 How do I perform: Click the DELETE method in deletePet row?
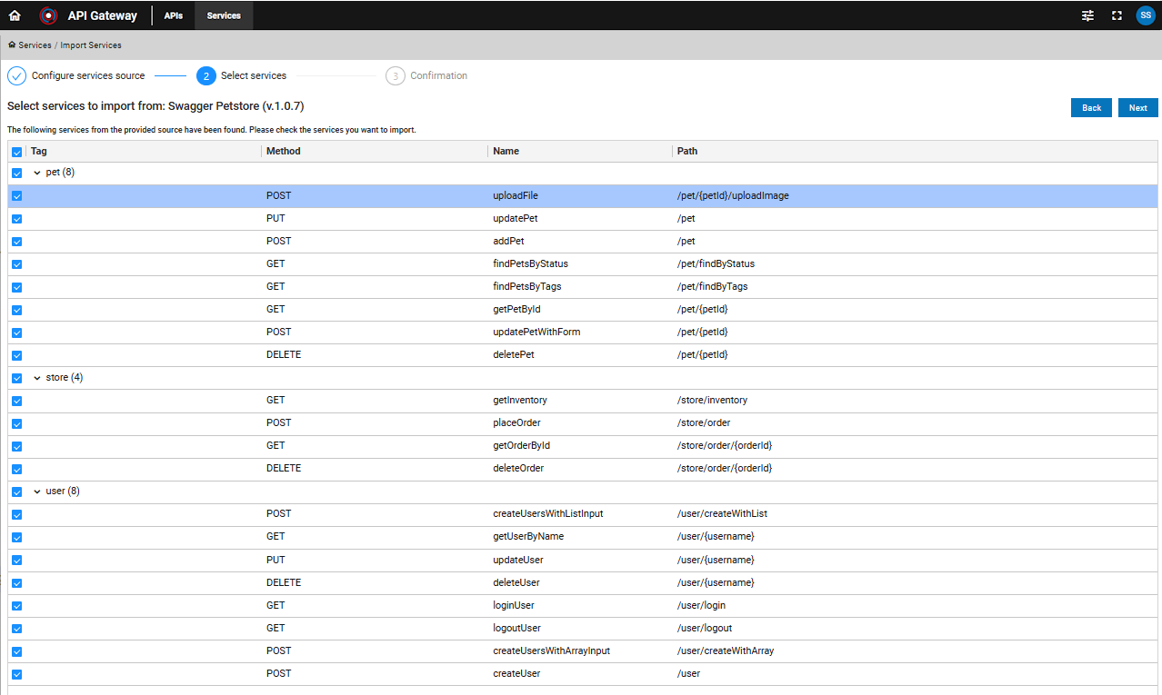coord(284,354)
